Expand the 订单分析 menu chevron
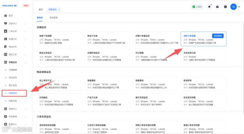Screen dimensions: 244x134 [x=25, y=31]
